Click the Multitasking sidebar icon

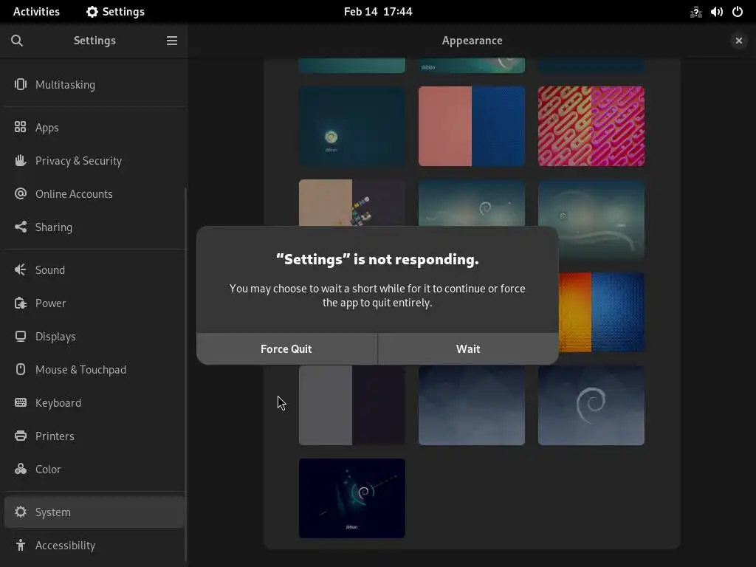20,84
